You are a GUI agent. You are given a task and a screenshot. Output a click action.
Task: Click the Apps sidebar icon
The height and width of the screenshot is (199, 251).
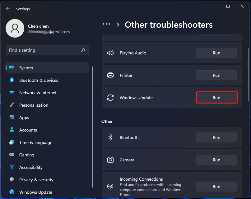click(12, 117)
